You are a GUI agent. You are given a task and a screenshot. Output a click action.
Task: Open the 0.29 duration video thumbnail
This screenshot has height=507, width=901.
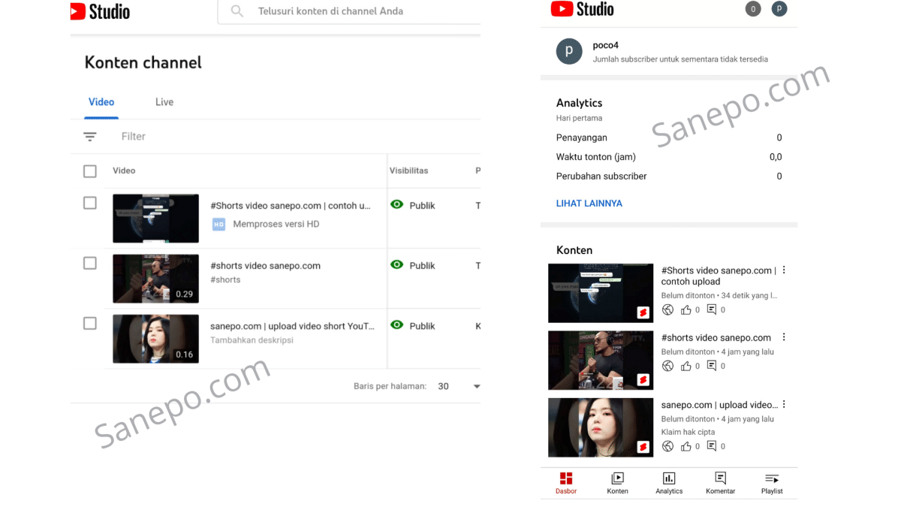(x=156, y=279)
